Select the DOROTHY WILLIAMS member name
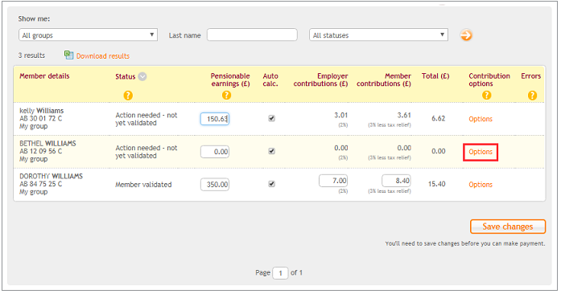The image size is (561, 294). pos(51,176)
